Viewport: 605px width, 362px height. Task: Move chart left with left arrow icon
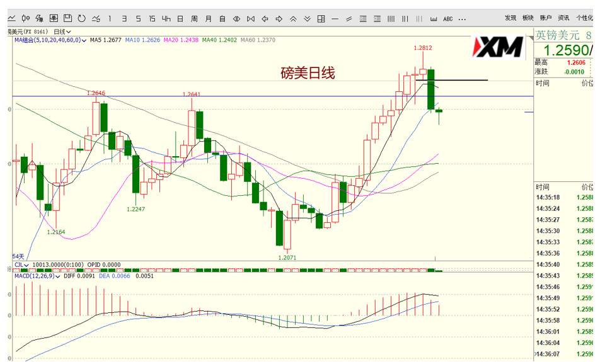point(265,18)
